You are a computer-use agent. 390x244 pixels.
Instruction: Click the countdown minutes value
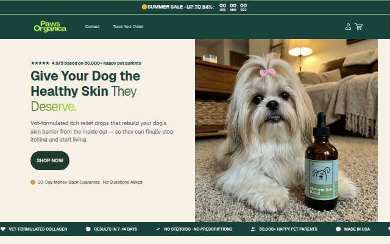pos(233,5)
